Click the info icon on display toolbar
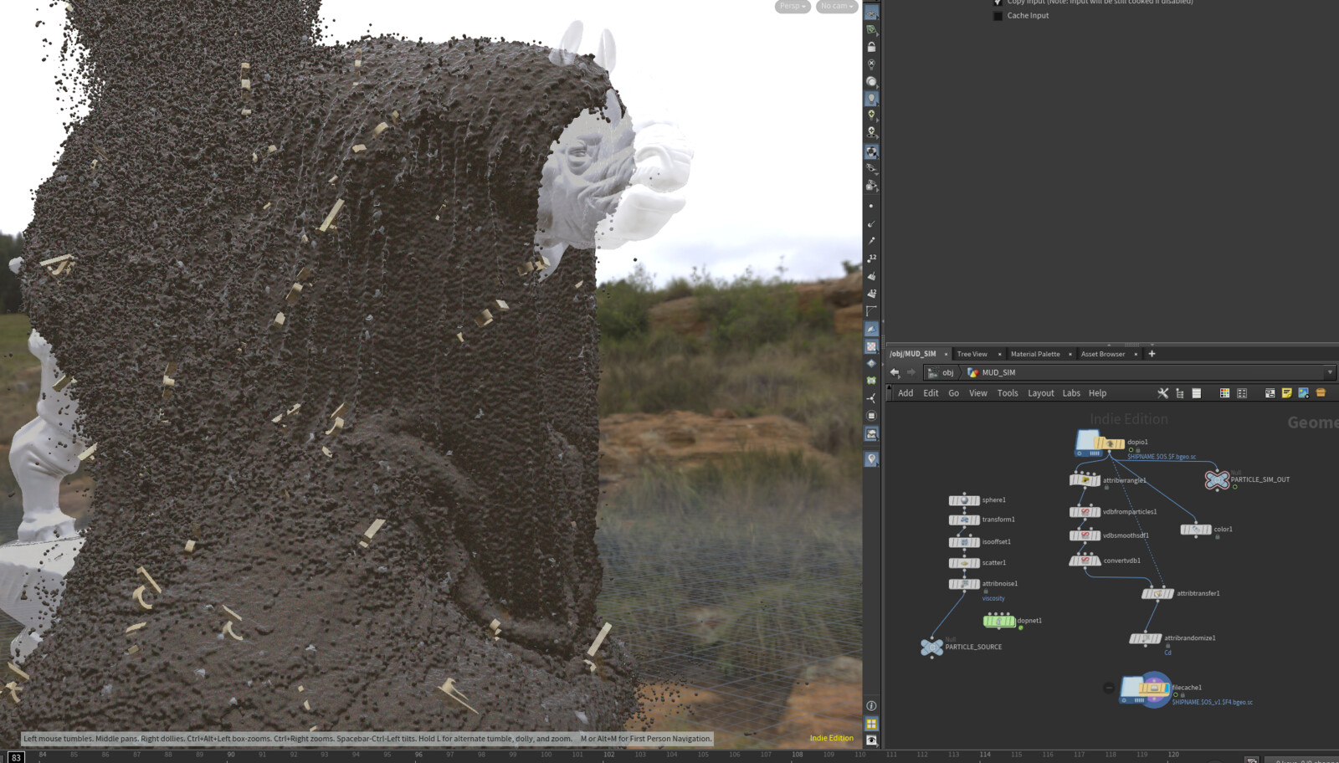Screen dimensions: 1339x763 coord(871,706)
